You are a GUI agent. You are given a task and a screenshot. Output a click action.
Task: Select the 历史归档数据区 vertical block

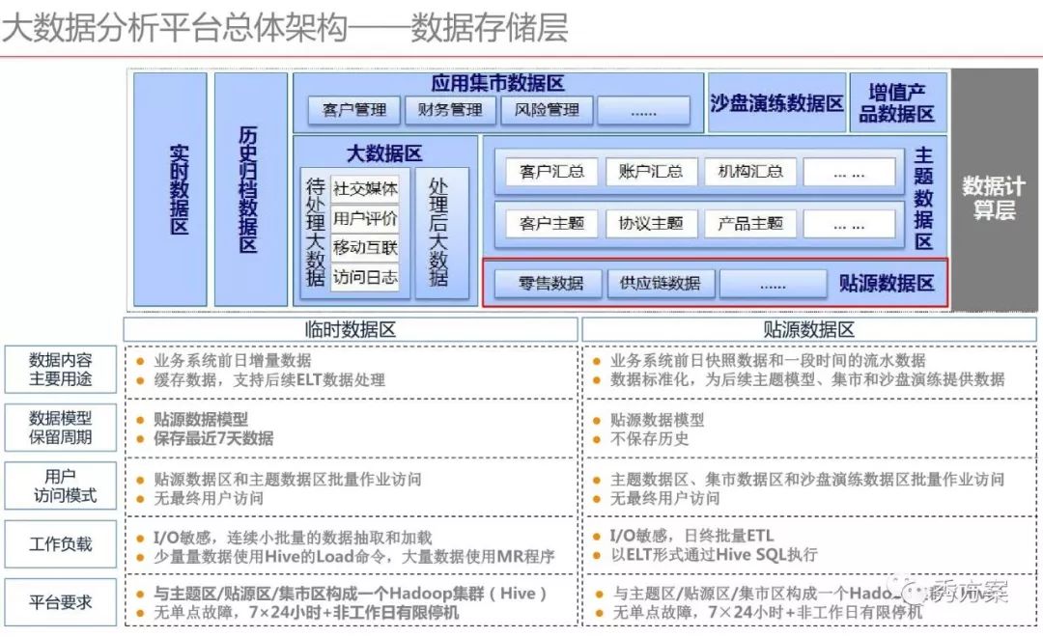pyautogui.click(x=251, y=189)
